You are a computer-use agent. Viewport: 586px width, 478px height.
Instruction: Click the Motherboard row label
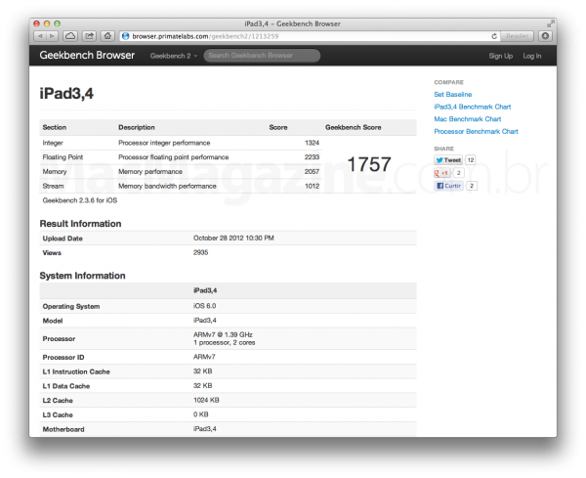[63, 429]
